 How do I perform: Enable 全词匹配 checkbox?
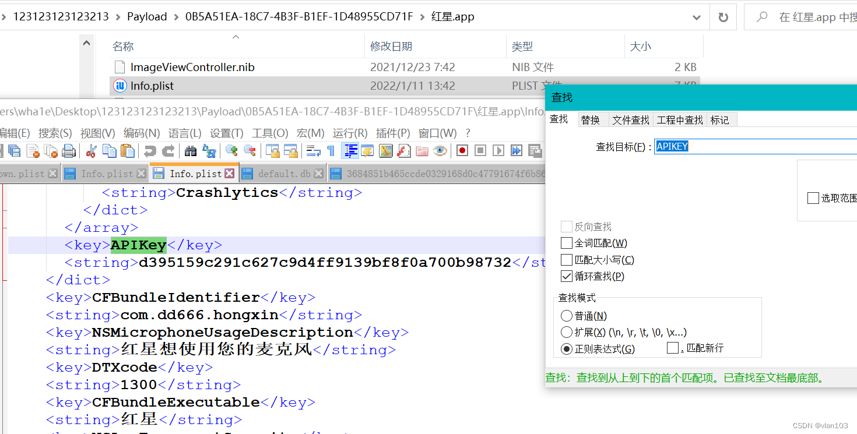point(566,243)
